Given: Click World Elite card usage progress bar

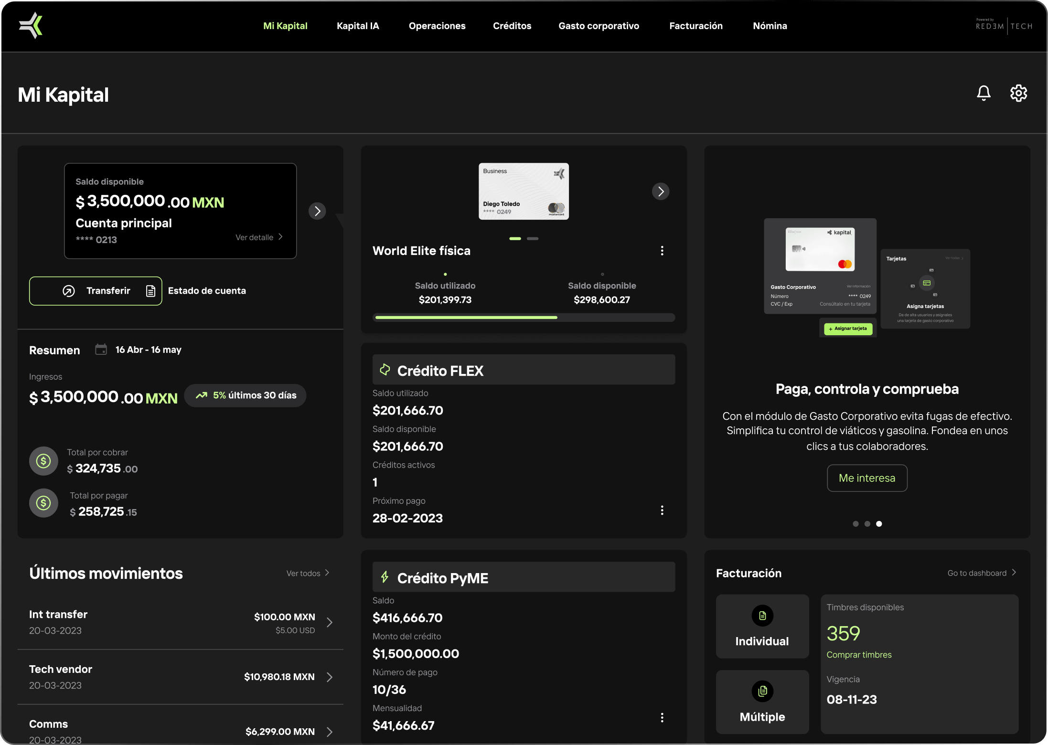Looking at the screenshot, I should coord(524,317).
